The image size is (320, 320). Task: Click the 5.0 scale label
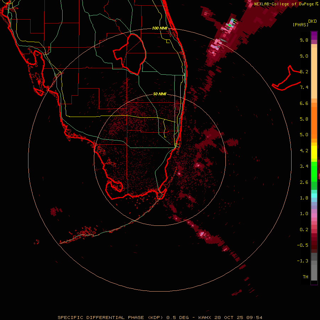(304, 135)
